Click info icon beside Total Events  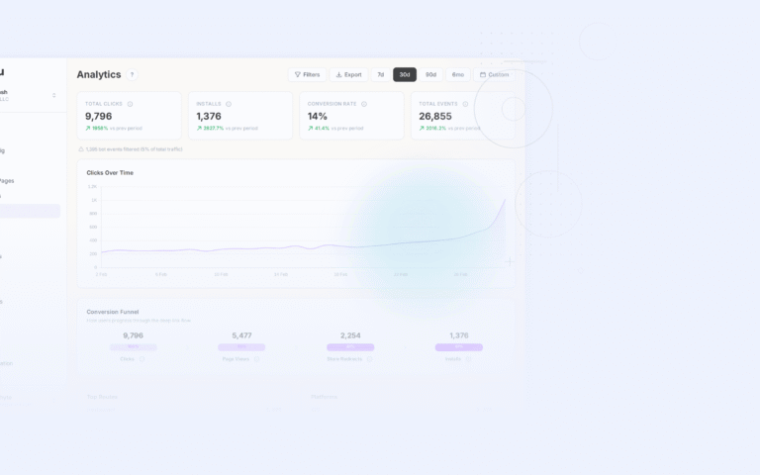pyautogui.click(x=465, y=104)
